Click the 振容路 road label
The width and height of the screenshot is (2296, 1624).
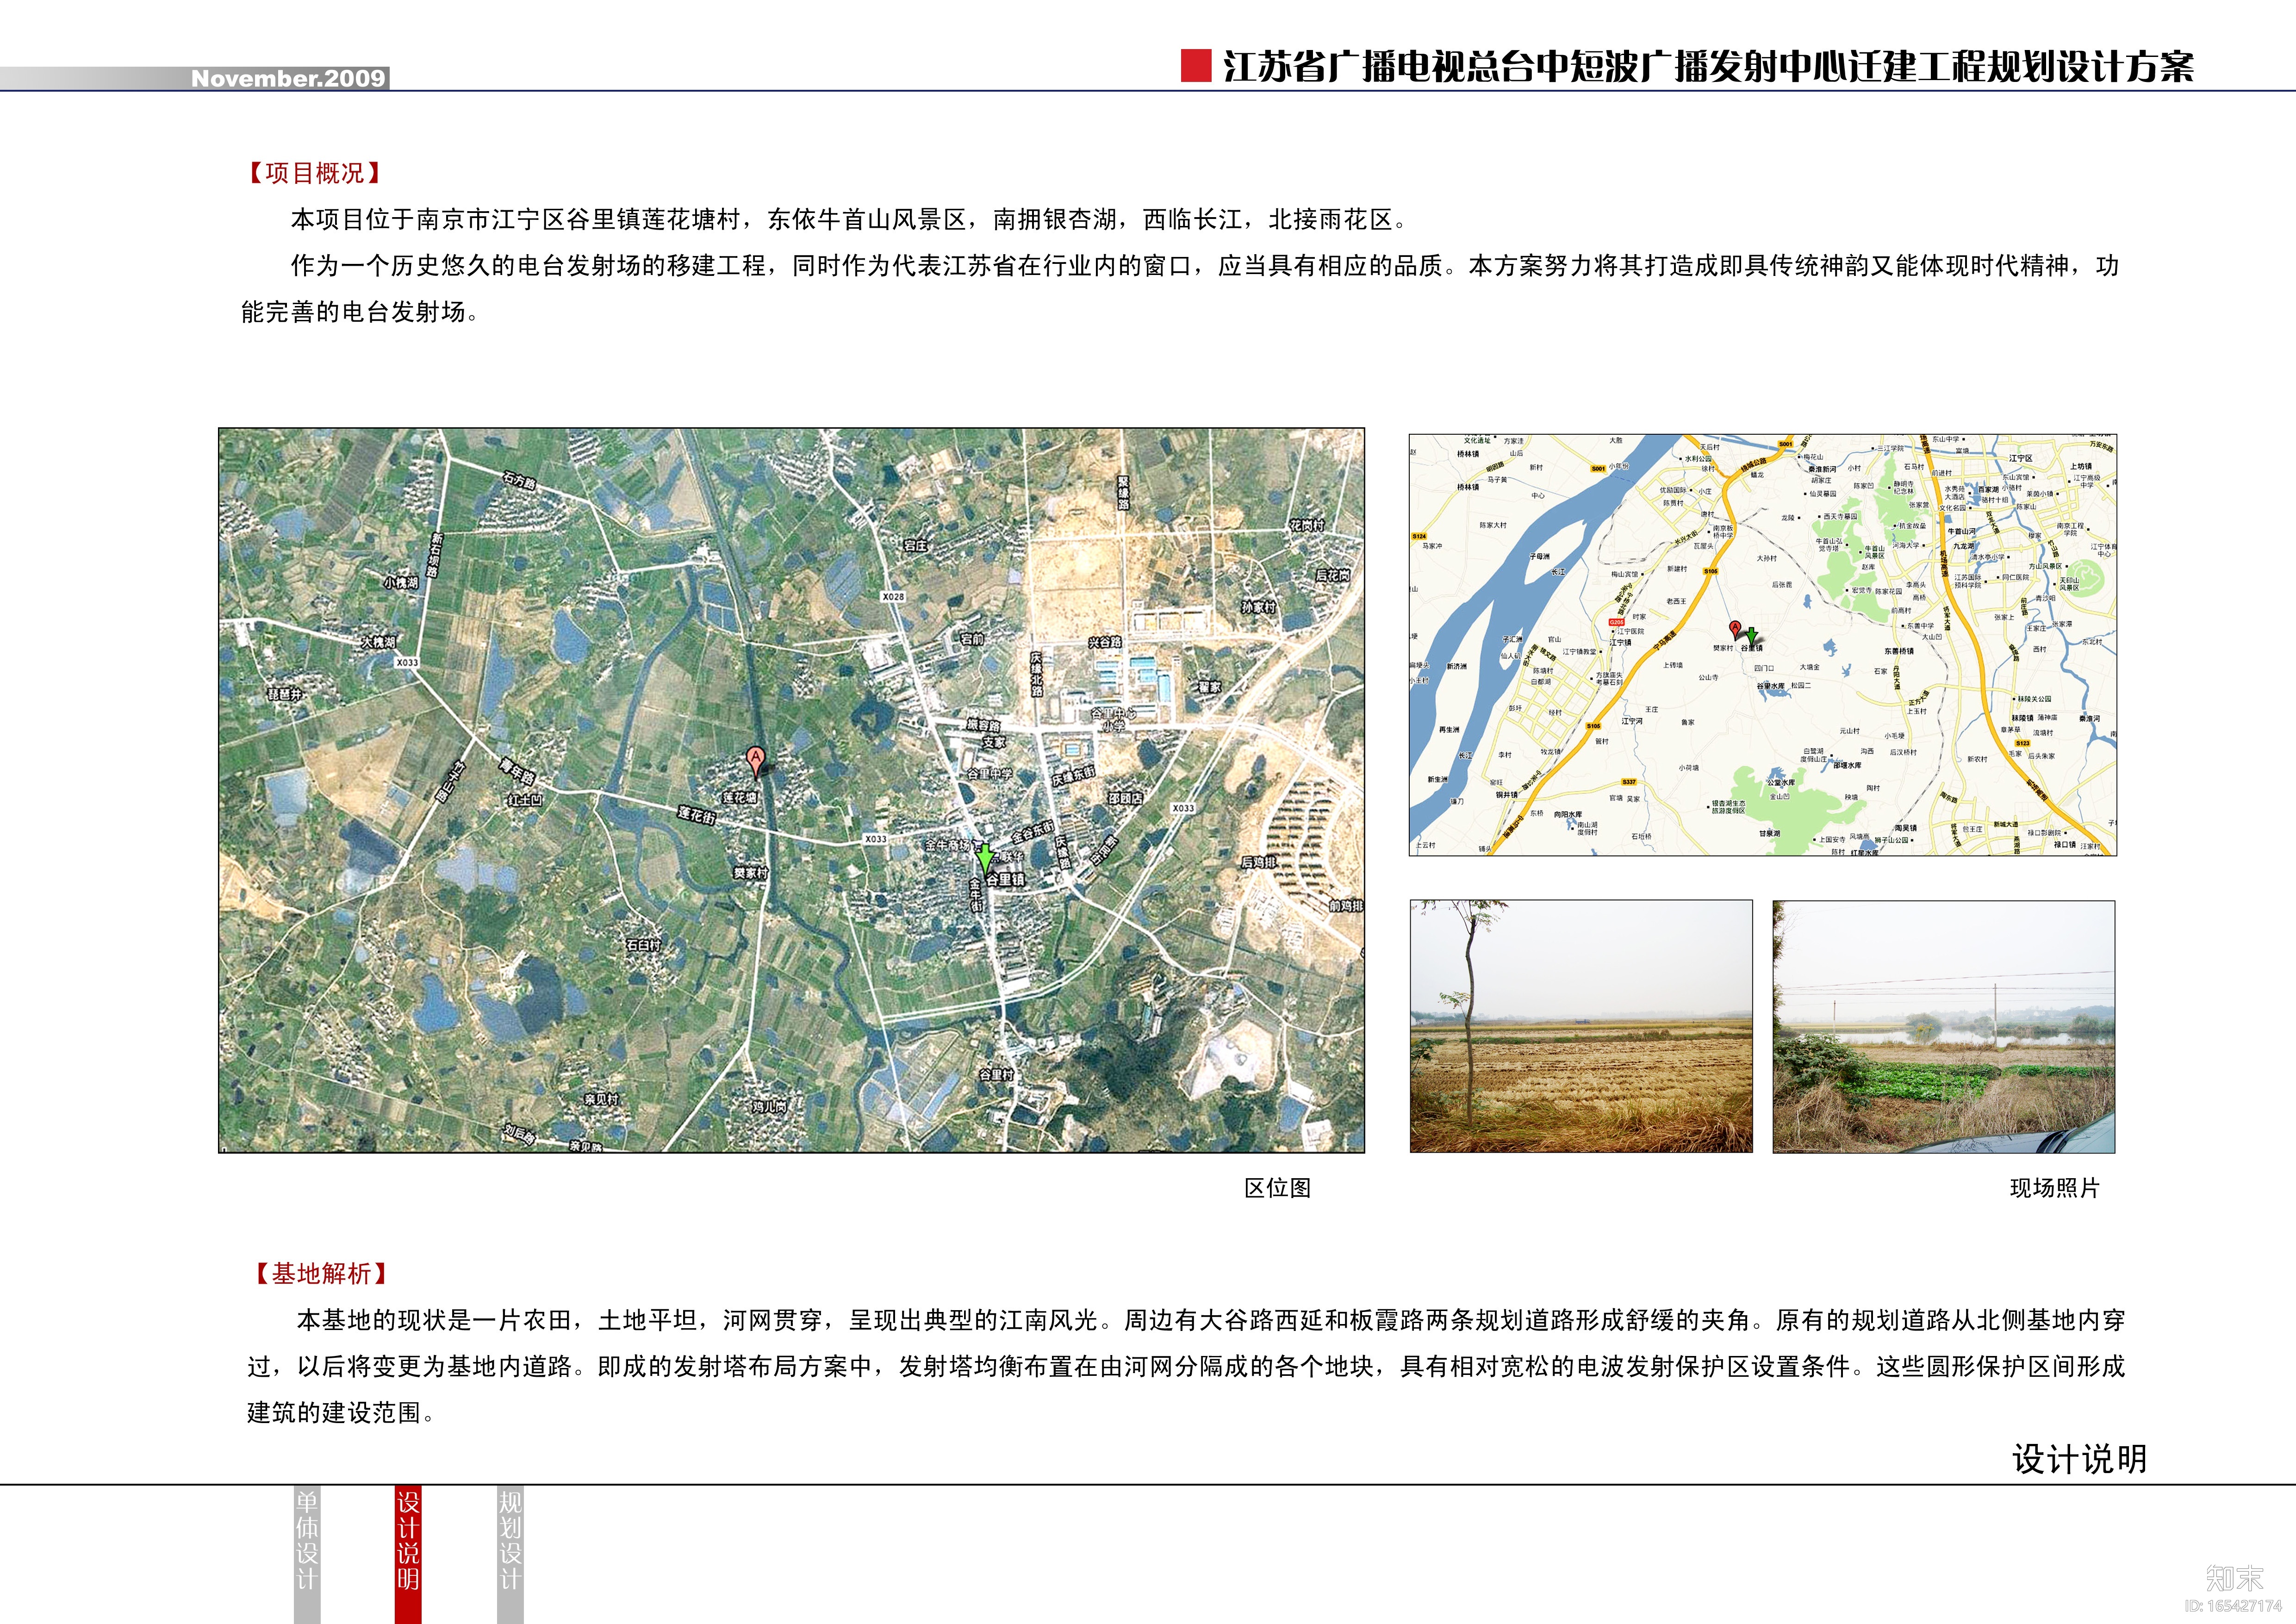(983, 725)
